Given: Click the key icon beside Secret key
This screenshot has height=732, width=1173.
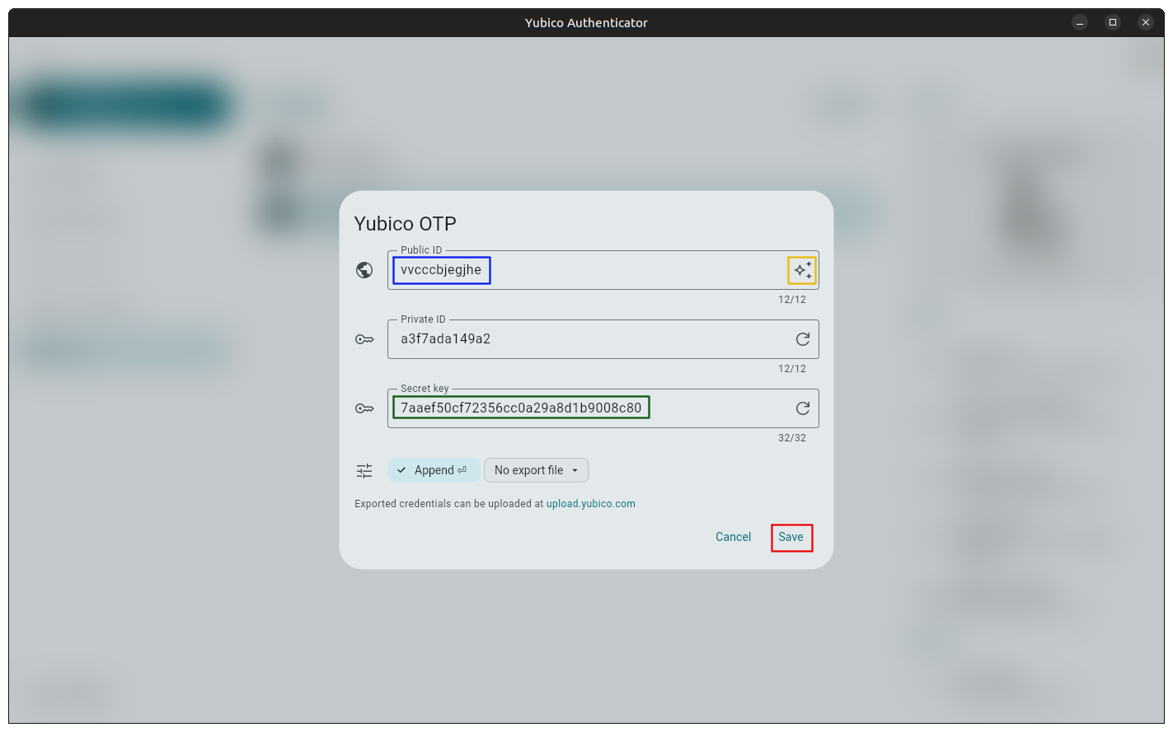Looking at the screenshot, I should [364, 408].
